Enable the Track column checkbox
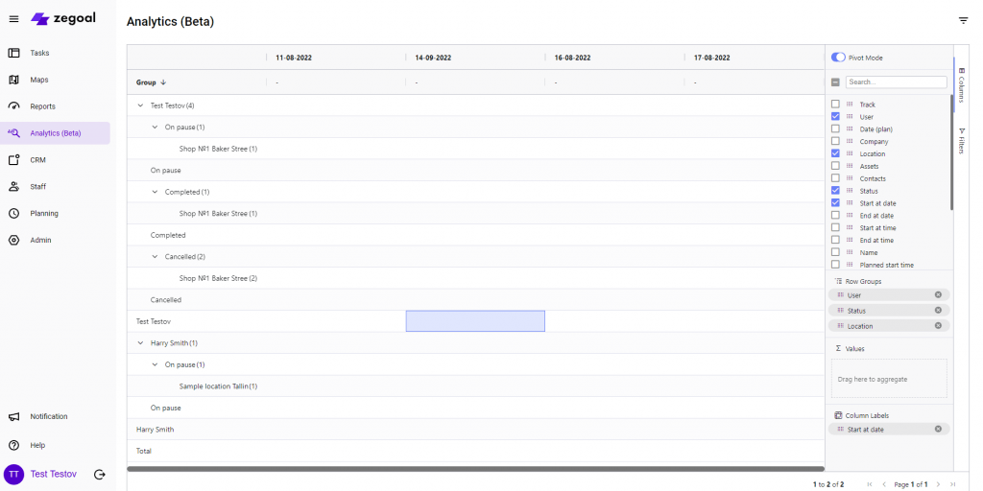 tap(835, 105)
